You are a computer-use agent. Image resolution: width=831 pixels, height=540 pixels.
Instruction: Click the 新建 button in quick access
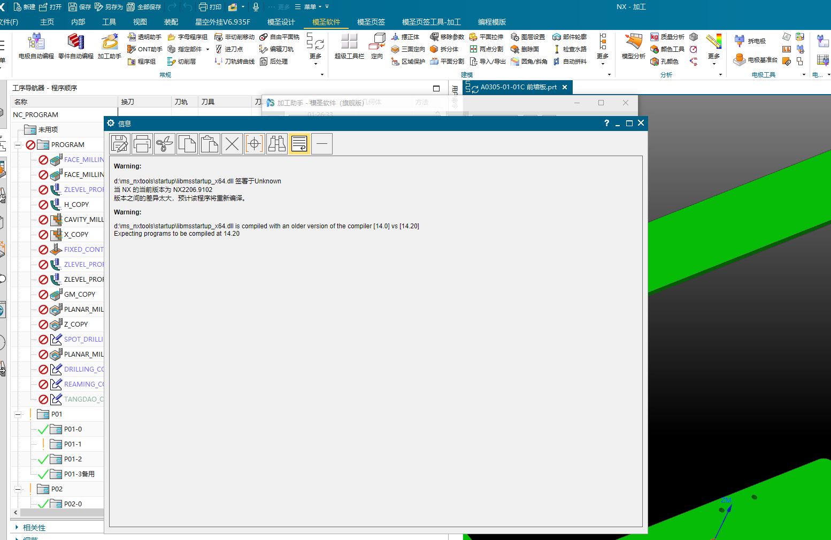coord(24,7)
